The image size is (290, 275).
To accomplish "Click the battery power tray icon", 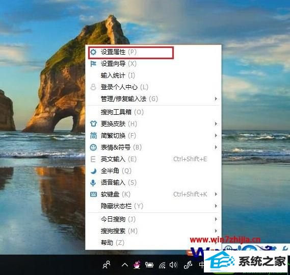I will click(149, 265).
